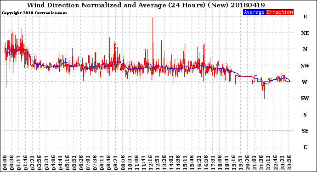Screen dimensions: 317x172
Task: Click the top E axis label
Action: point(305,17)
